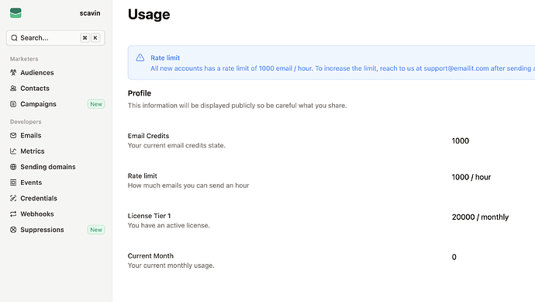Open the Campaigns section

[x=38, y=104]
